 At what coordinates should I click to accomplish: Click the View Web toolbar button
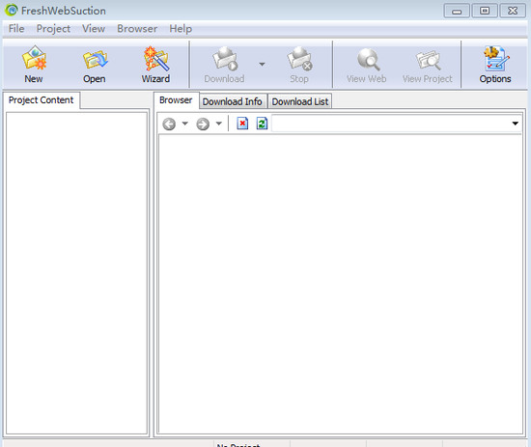(x=367, y=65)
